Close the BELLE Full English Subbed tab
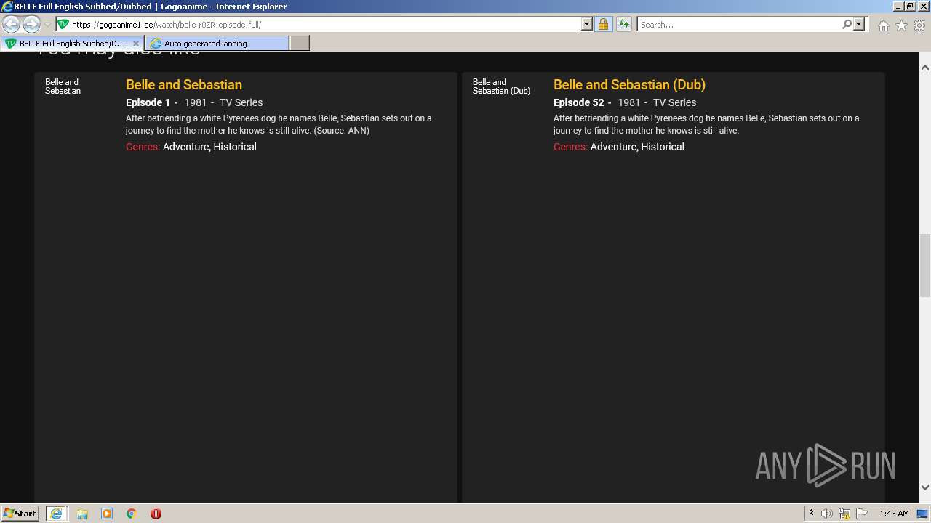Viewport: 931px width, 523px height. click(136, 44)
